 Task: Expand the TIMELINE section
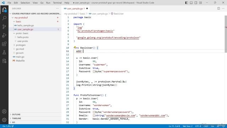pyautogui.click(x=35, y=118)
